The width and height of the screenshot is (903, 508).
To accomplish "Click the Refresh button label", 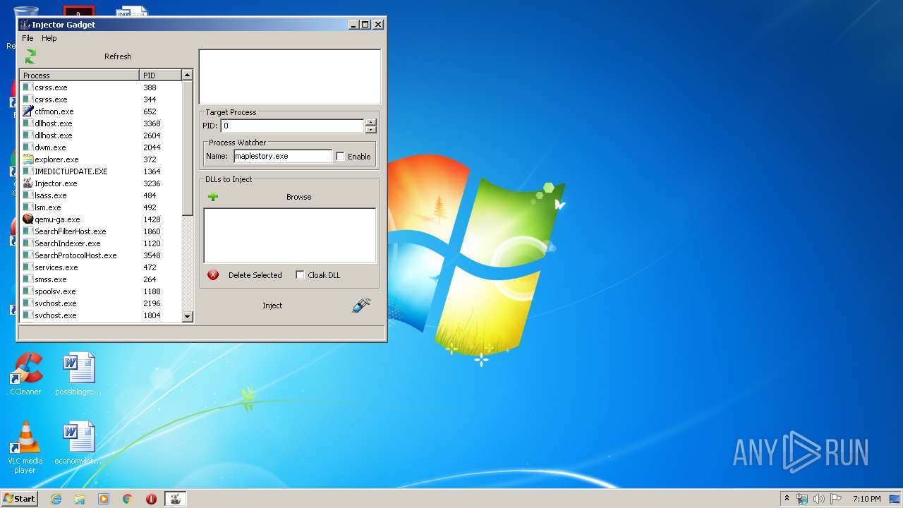I will click(118, 56).
